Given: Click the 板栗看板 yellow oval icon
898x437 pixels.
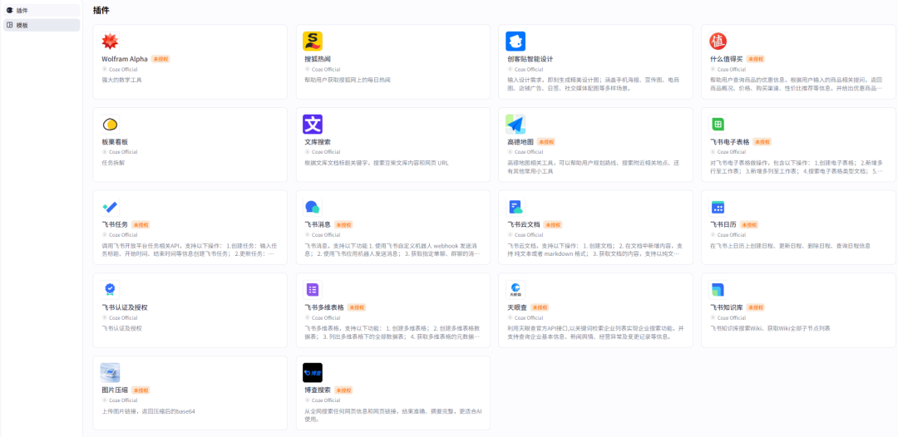Looking at the screenshot, I should tap(110, 124).
